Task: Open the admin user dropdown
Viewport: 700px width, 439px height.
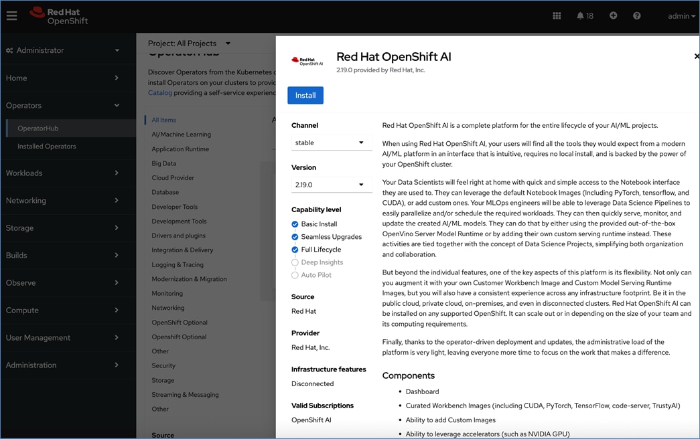Action: pyautogui.click(x=681, y=16)
